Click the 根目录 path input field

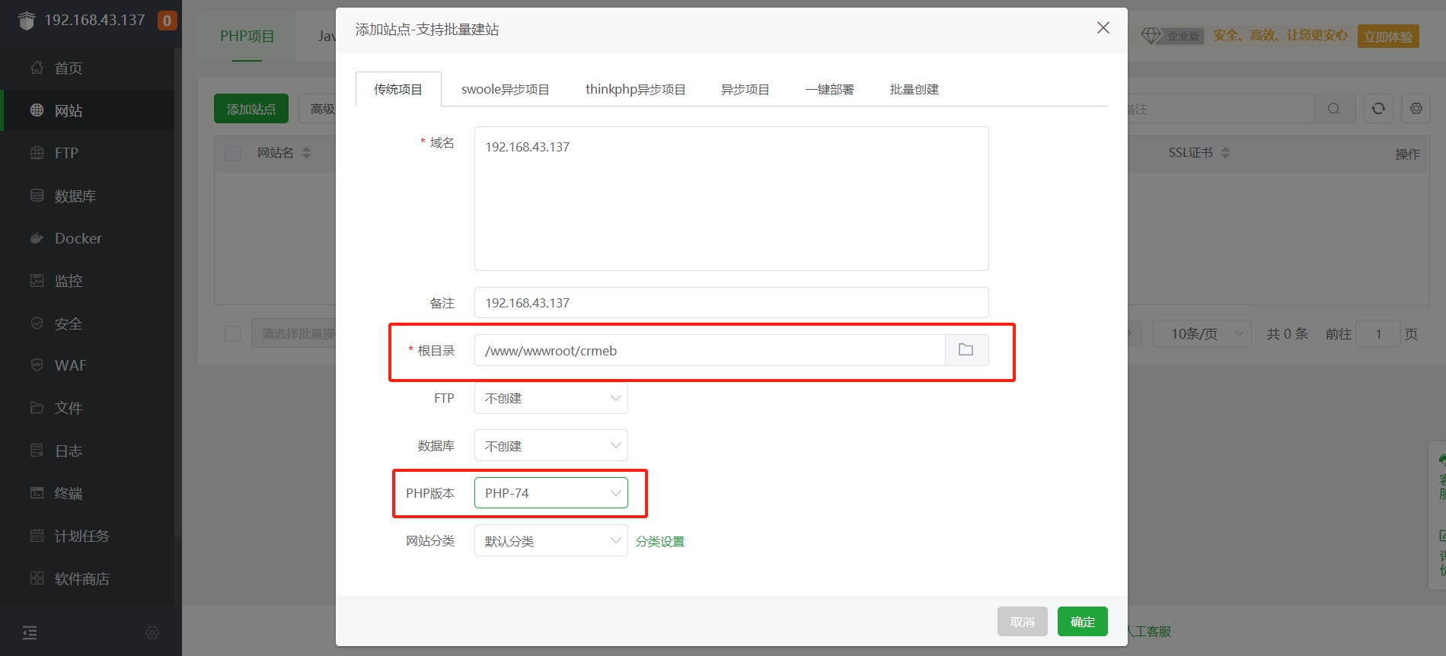[x=708, y=350]
